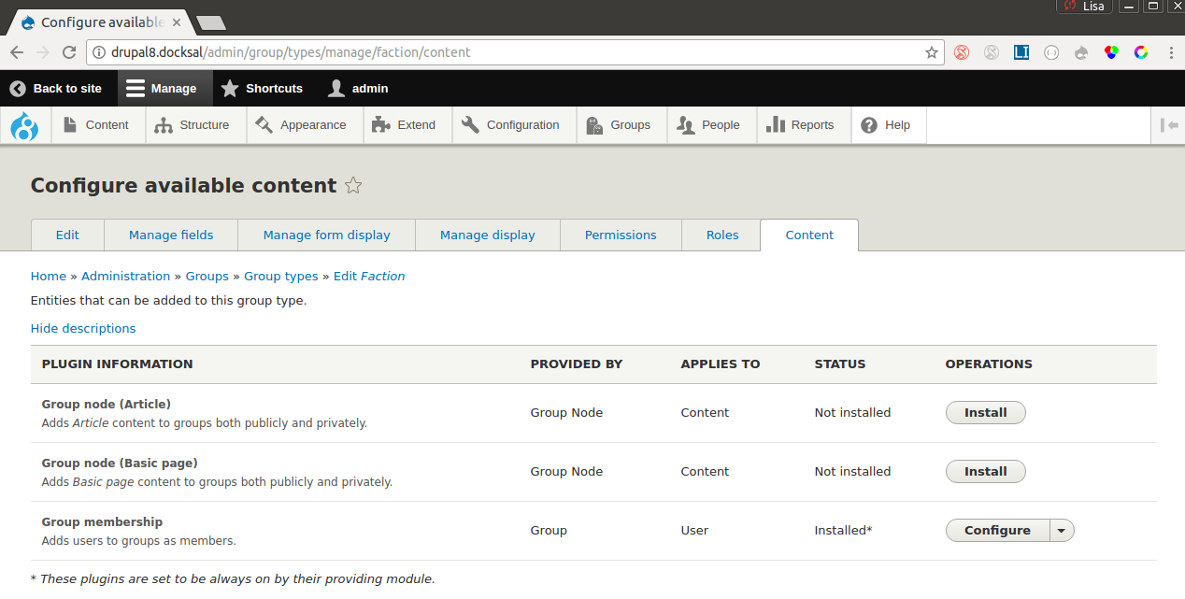The image size is (1185, 599).
Task: Open the People admin menu item
Action: [x=708, y=125]
